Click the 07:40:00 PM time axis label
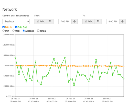 coord(89,101)
